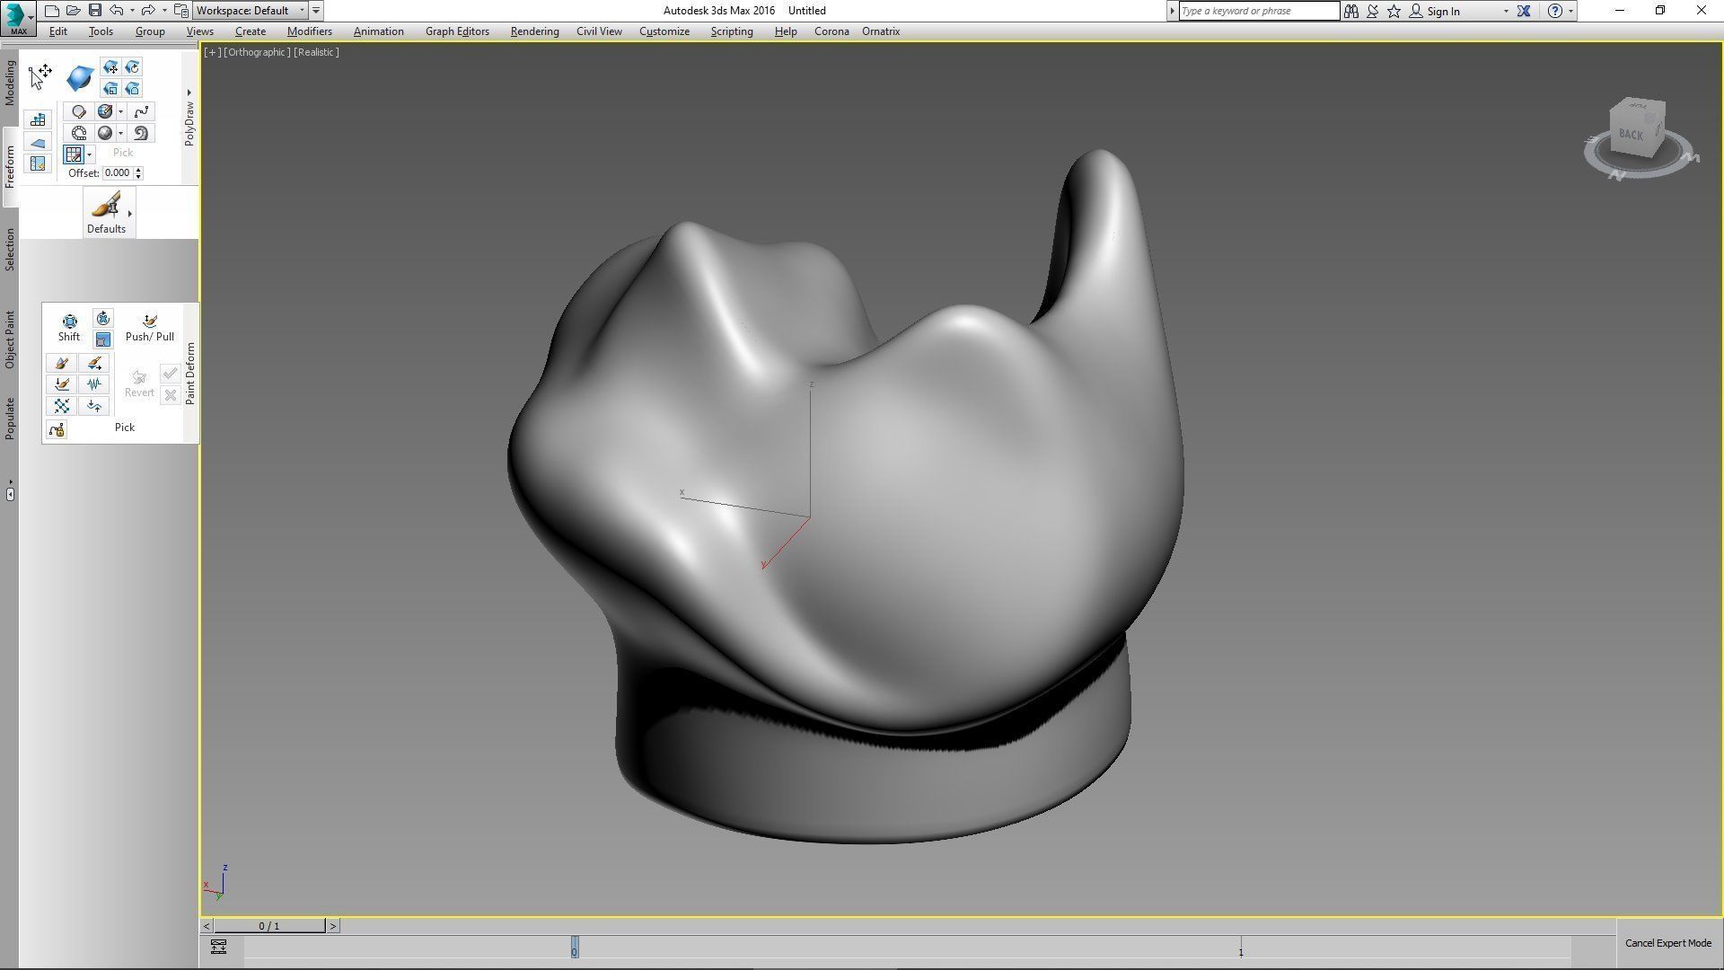Click the Autodesk Exchange X icon

1524,11
